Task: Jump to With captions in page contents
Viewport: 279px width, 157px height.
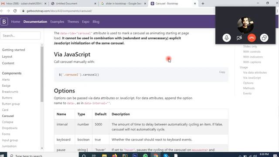Action: coord(252,62)
